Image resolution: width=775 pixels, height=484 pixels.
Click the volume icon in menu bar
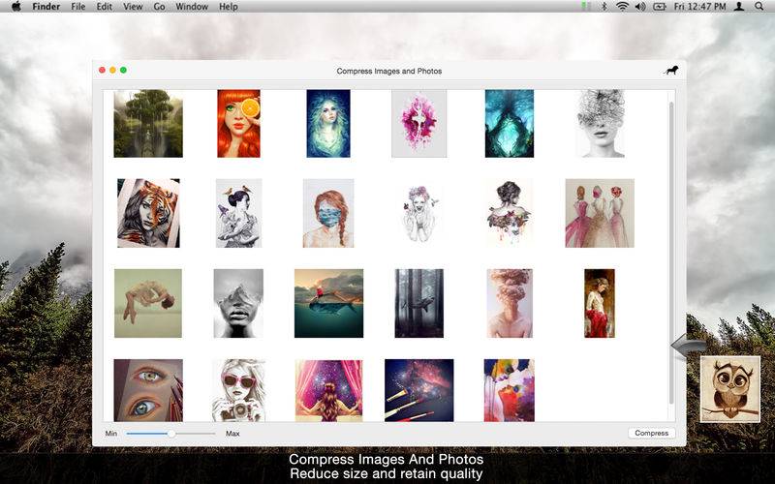click(x=640, y=7)
